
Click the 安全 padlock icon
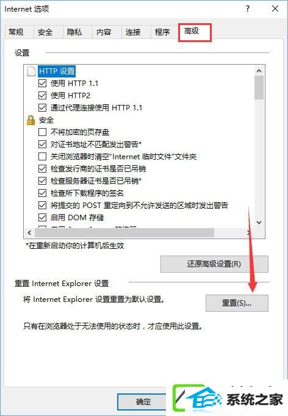click(x=31, y=120)
